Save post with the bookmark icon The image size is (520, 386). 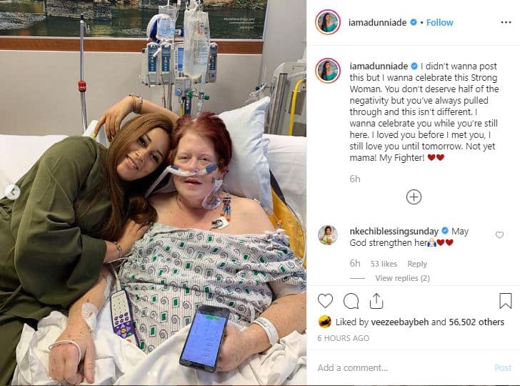tap(506, 301)
